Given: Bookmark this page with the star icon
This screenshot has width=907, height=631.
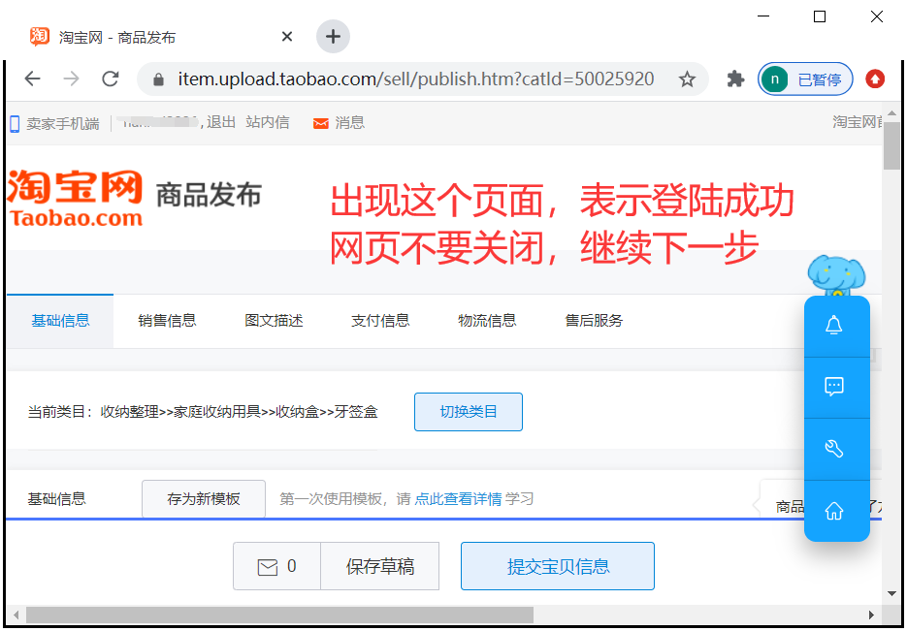Looking at the screenshot, I should click(687, 79).
